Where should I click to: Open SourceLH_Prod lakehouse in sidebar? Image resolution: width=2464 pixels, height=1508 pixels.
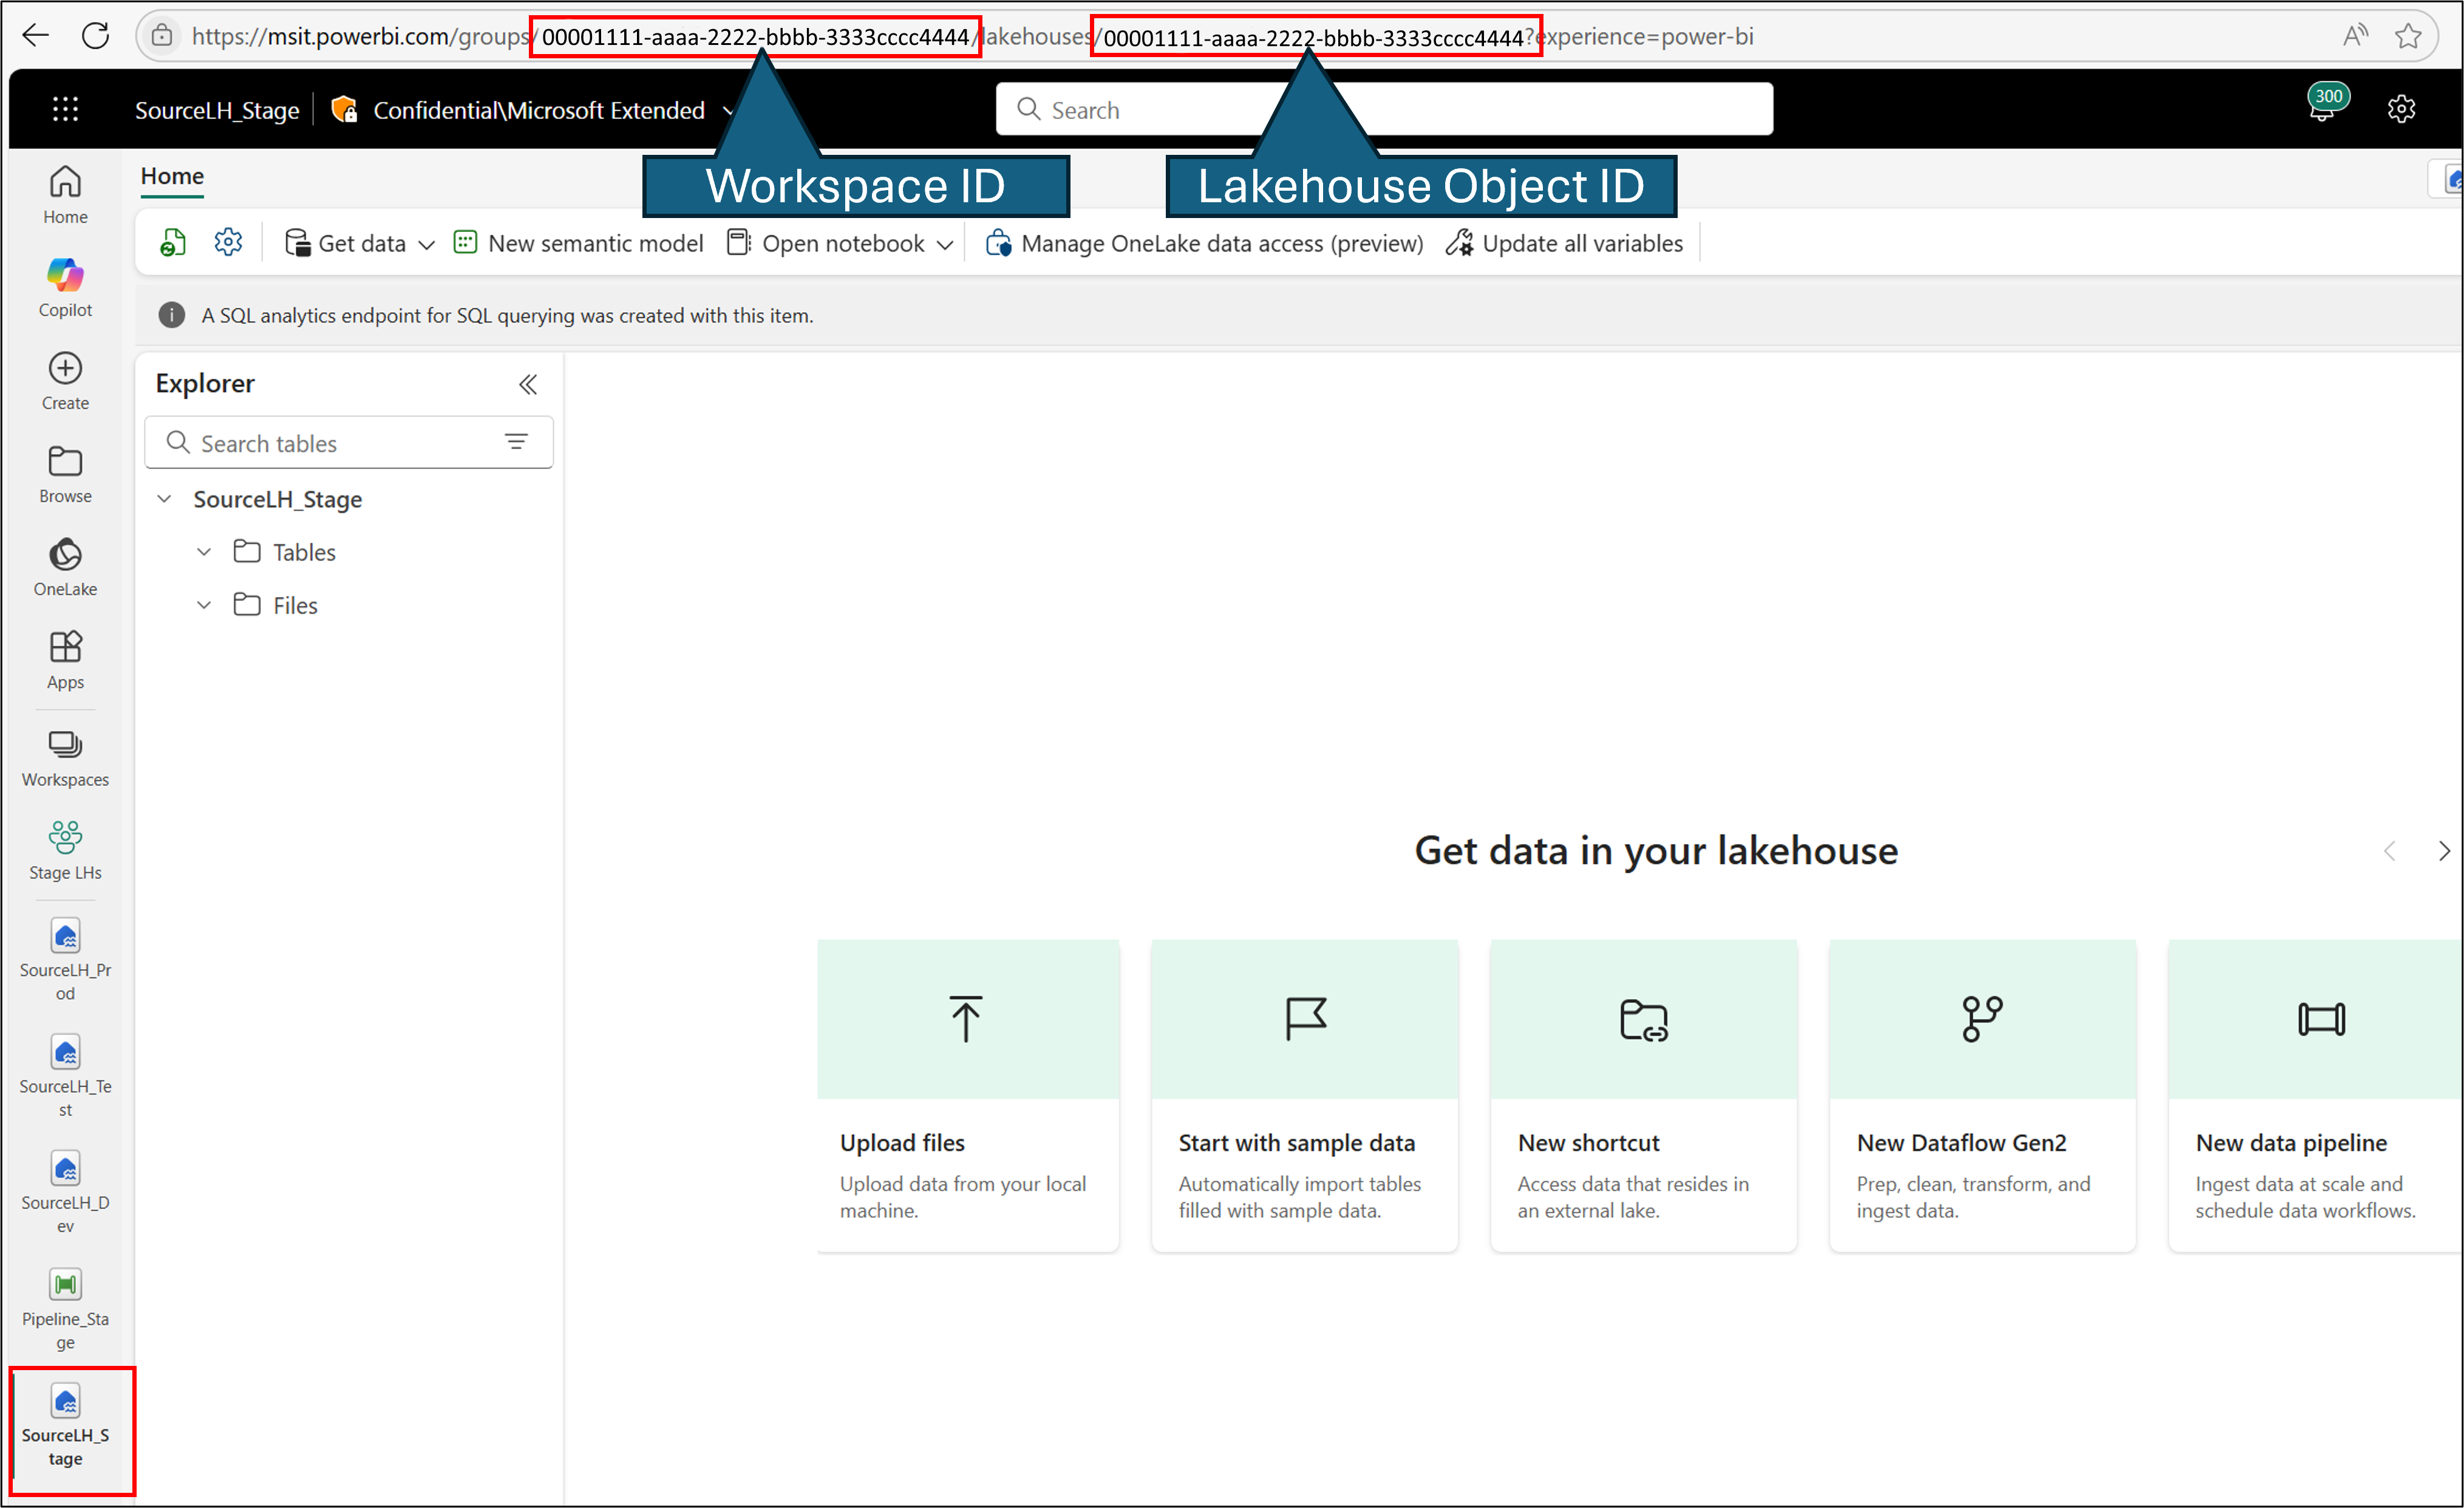[65, 958]
